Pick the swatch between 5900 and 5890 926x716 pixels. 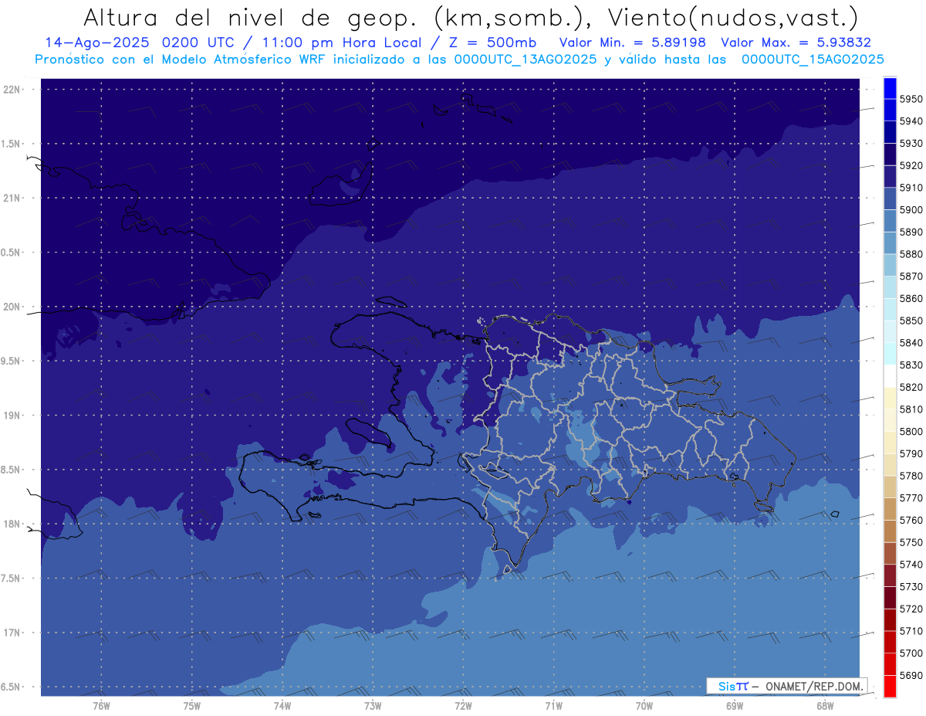point(890,221)
